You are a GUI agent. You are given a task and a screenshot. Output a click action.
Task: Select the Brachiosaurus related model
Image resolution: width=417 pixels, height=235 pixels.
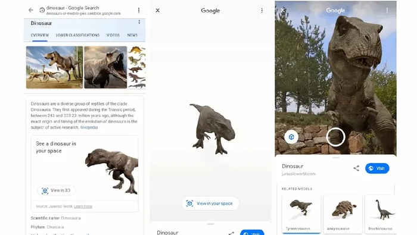click(380, 214)
